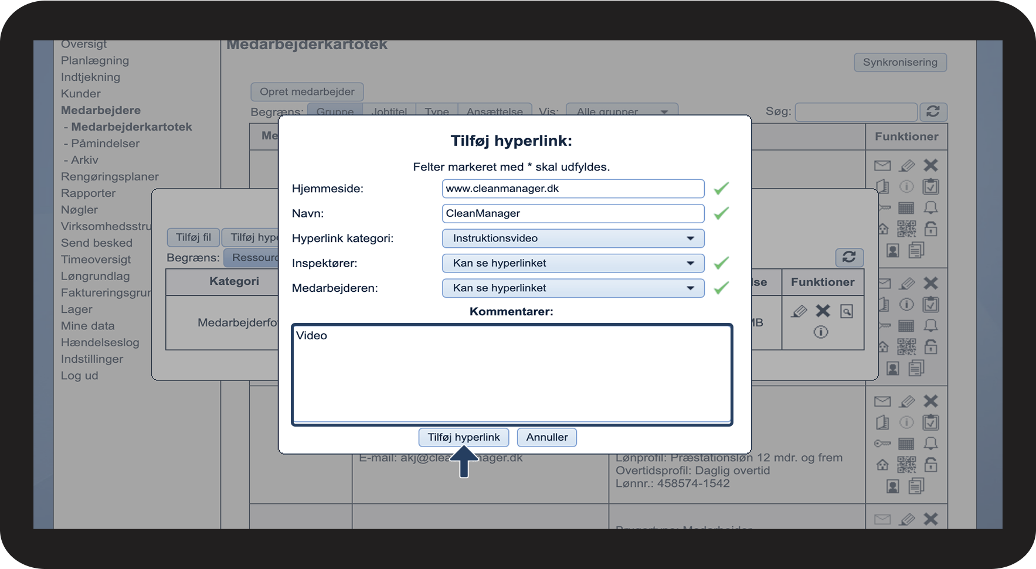1036x569 pixels.
Task: Click pencil edit icon in topmost employee row
Action: [x=907, y=165]
